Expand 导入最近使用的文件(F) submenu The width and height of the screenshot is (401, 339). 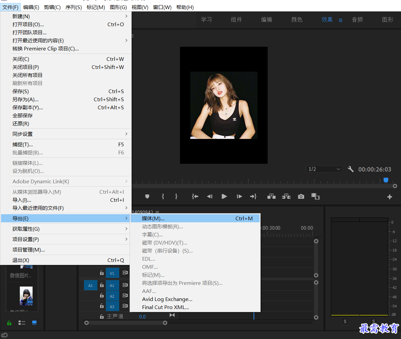[x=66, y=208]
